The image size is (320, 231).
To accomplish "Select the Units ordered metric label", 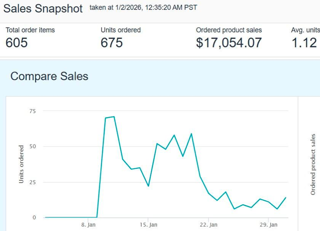I will pos(121,30).
